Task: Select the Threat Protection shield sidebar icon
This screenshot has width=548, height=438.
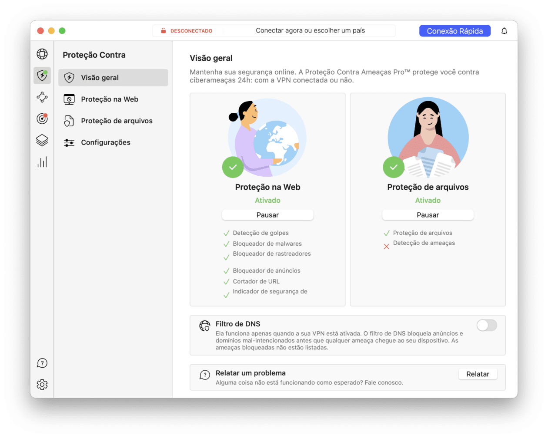Action: coord(42,76)
